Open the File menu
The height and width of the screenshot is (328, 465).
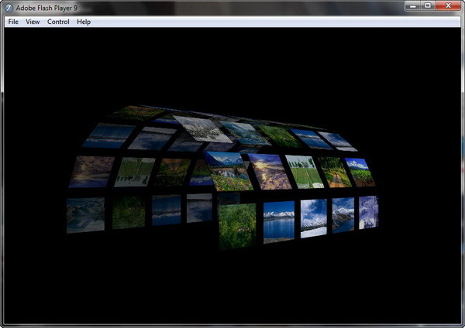(x=13, y=22)
